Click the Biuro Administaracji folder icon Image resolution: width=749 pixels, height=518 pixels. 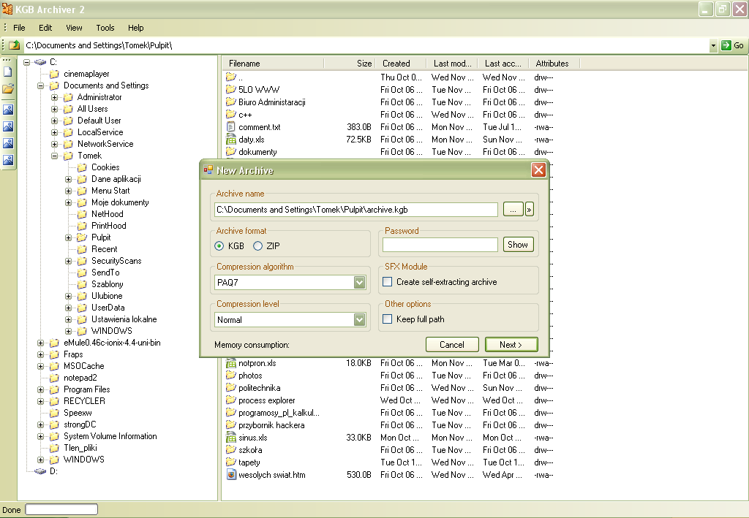click(x=231, y=102)
